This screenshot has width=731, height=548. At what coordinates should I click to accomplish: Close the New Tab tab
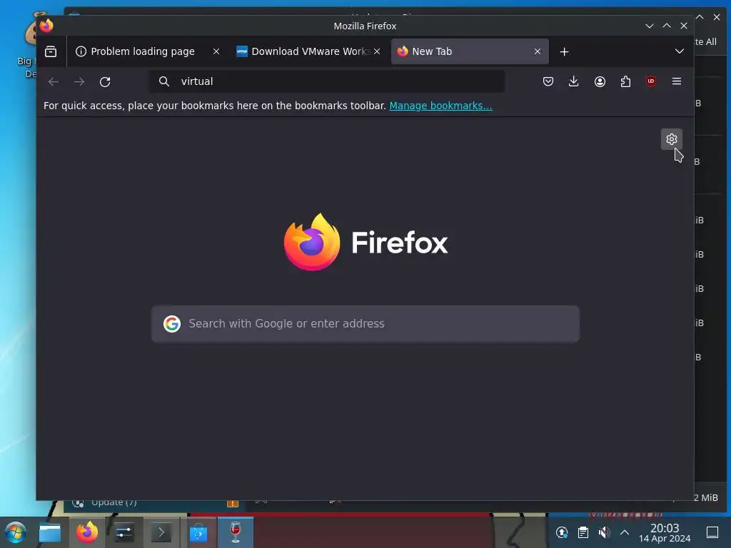pyautogui.click(x=538, y=51)
